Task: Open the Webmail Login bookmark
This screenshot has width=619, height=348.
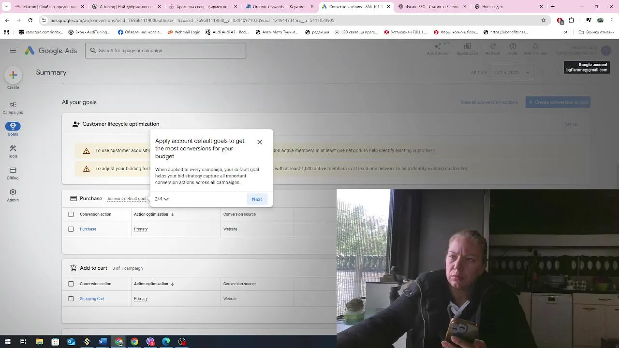Action: [184, 32]
